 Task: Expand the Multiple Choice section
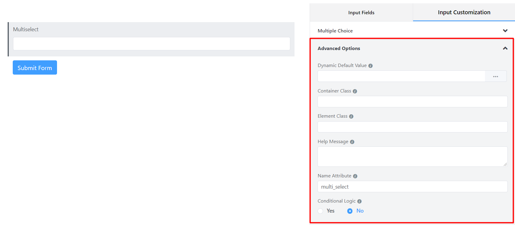[x=505, y=31]
